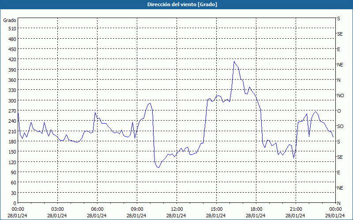
Task: Click the NO compass label on right axis
Action: coord(340,95)
